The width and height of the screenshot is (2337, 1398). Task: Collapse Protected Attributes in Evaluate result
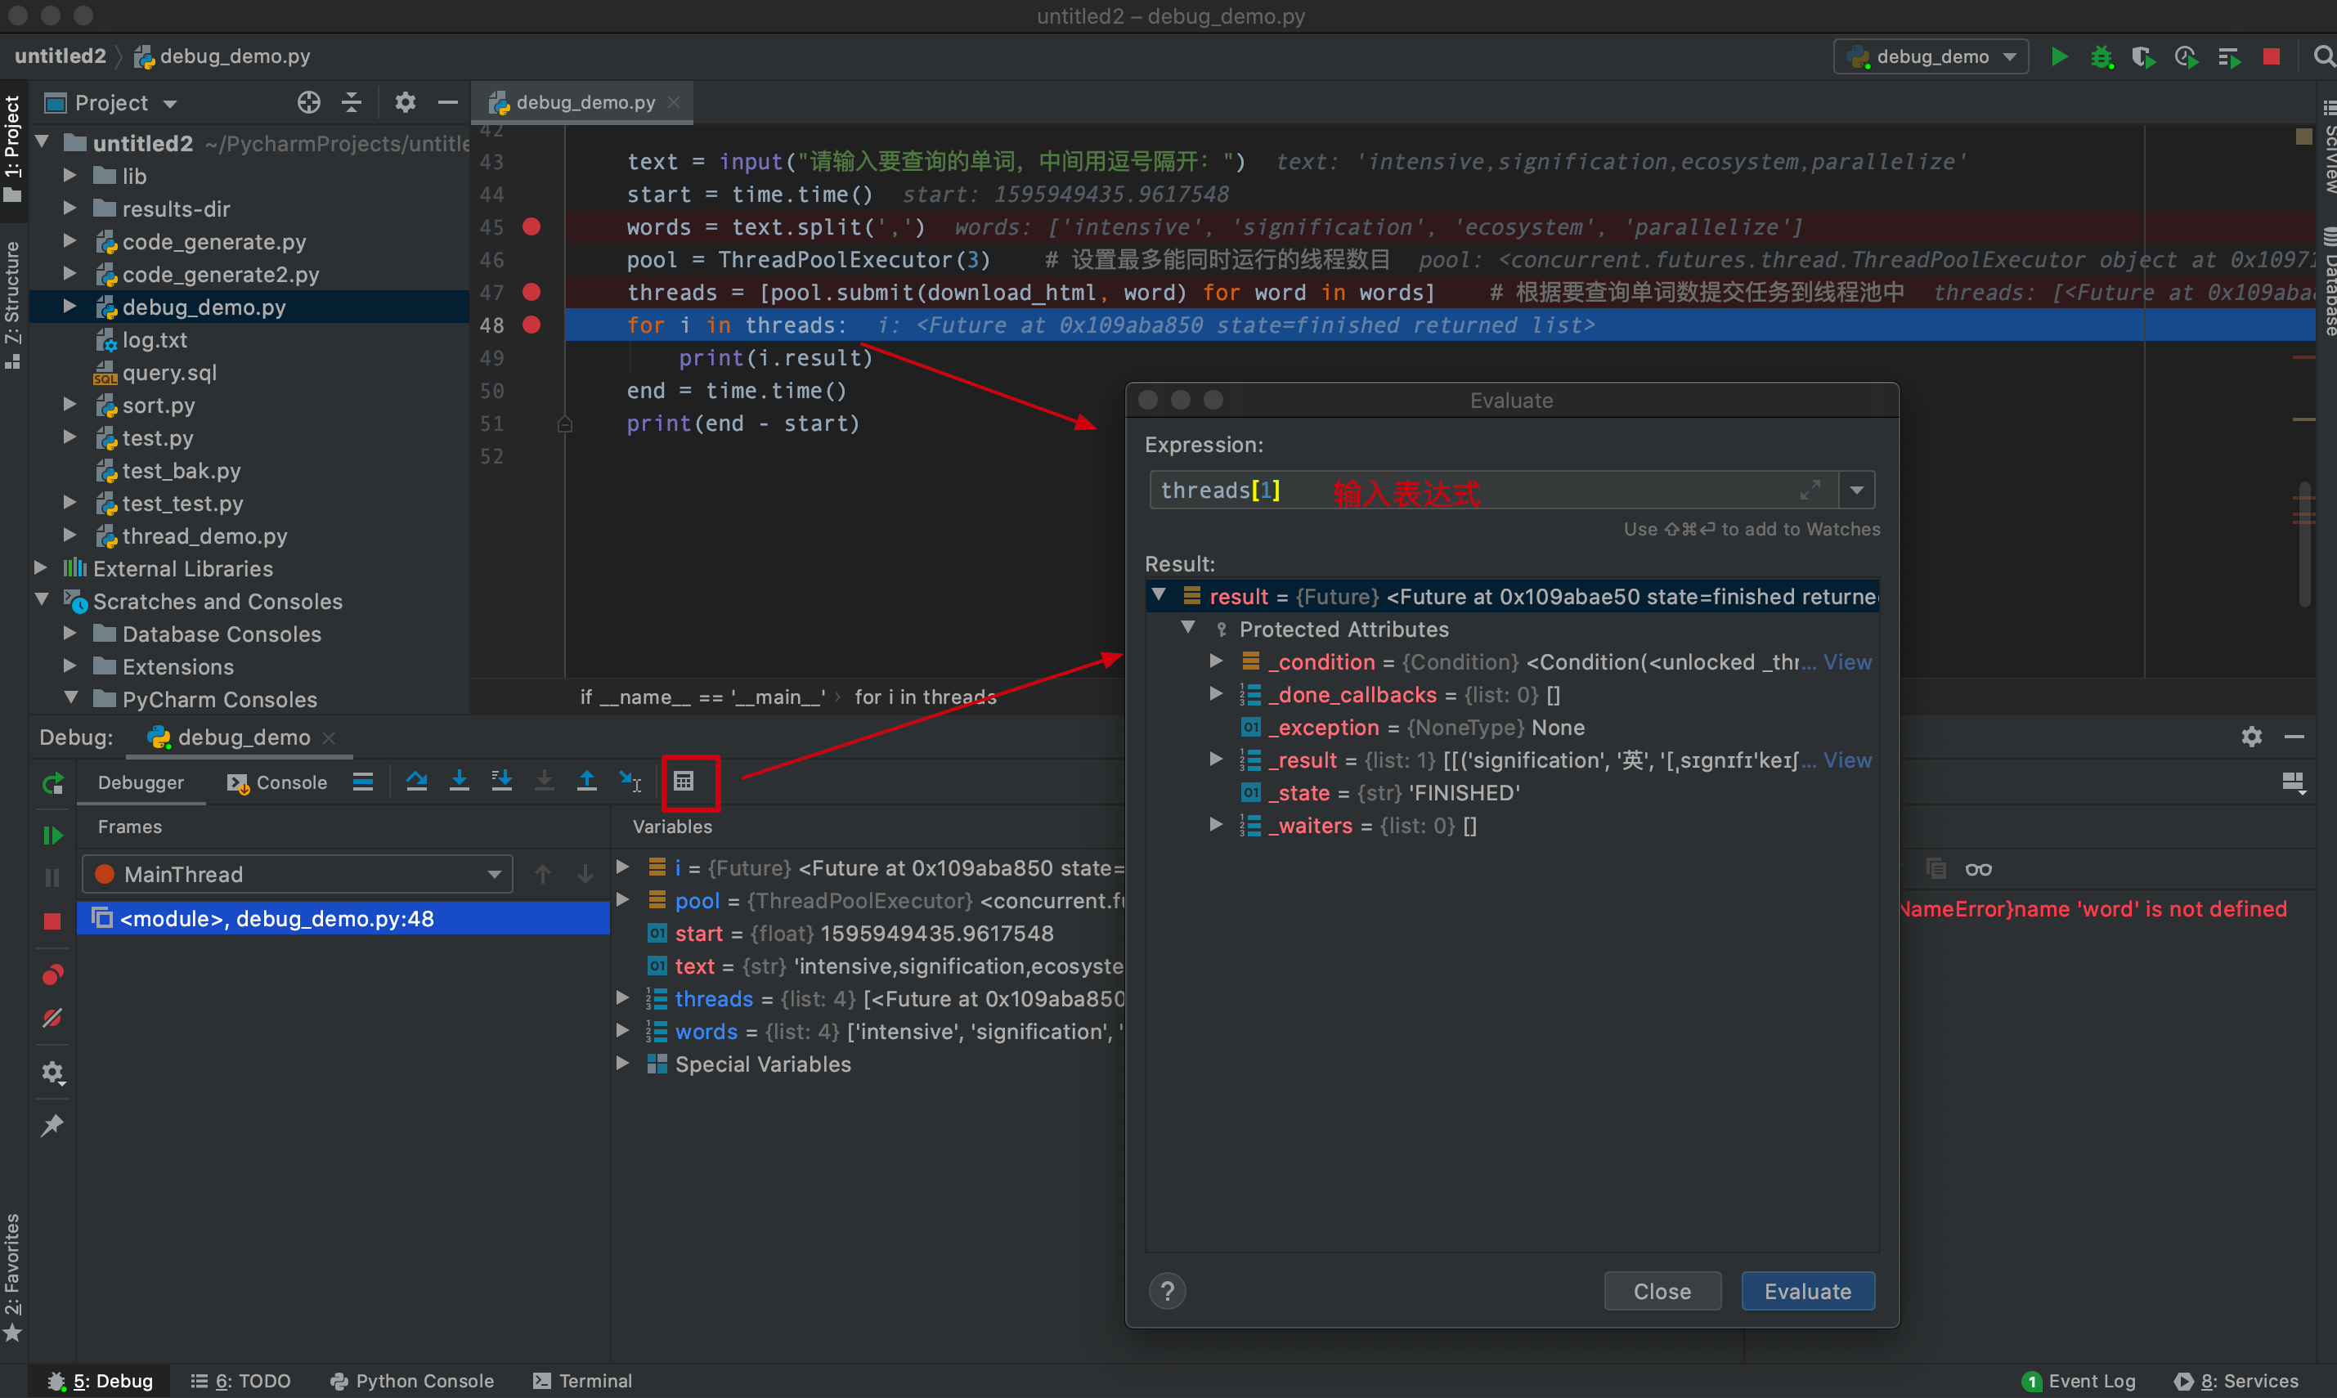tap(1189, 627)
